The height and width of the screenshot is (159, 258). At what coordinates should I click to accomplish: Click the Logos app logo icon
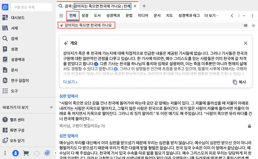(x=5, y=7)
